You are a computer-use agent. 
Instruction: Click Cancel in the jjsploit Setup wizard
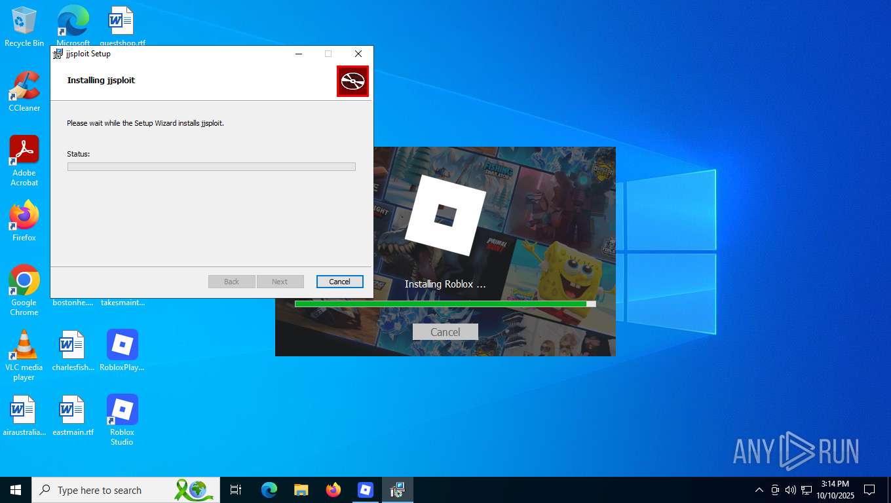(339, 282)
